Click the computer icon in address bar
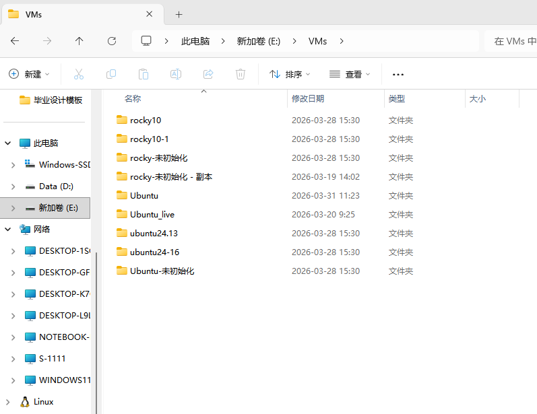Viewport: 537px width, 414px height. tap(146, 41)
